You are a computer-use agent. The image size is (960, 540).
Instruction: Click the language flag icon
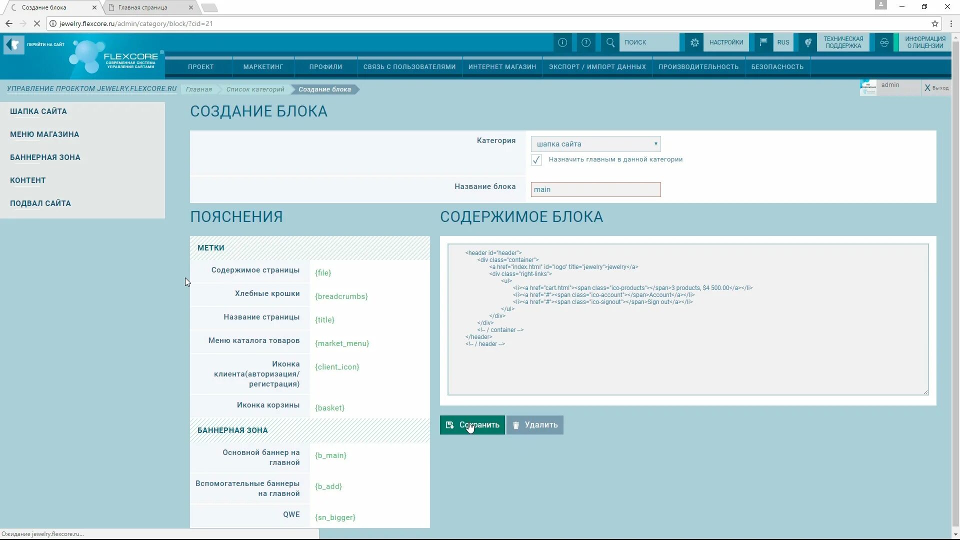tap(763, 42)
